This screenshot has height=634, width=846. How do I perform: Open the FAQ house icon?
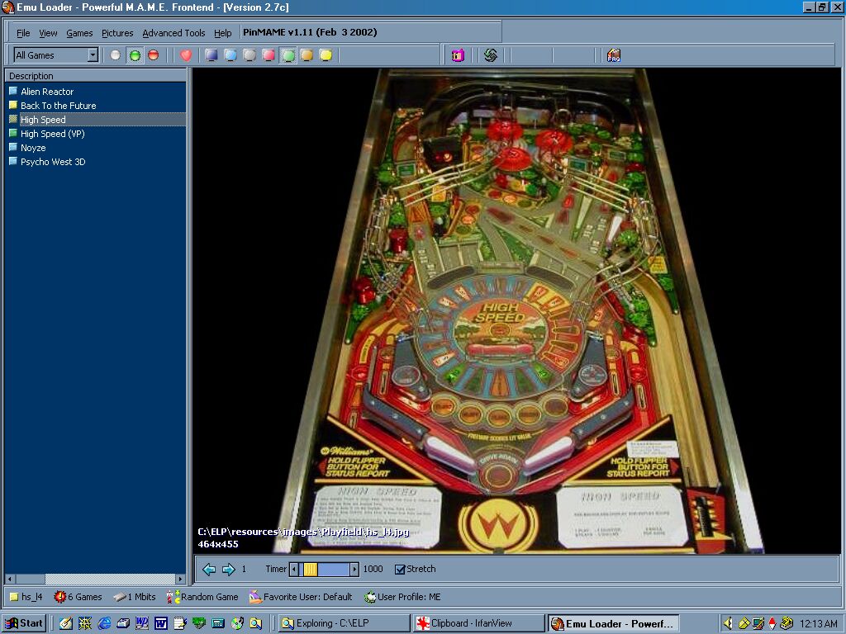[x=614, y=55]
